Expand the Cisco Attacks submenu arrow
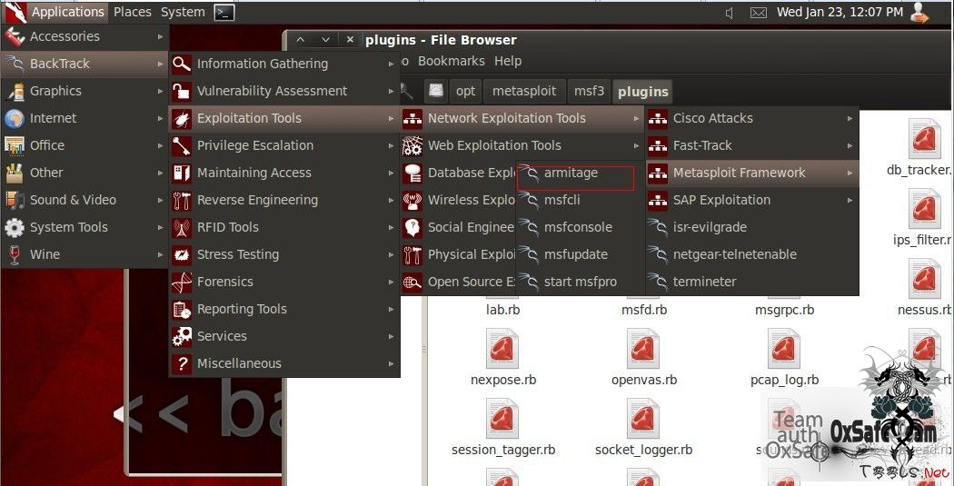This screenshot has width=954, height=486. click(x=850, y=119)
